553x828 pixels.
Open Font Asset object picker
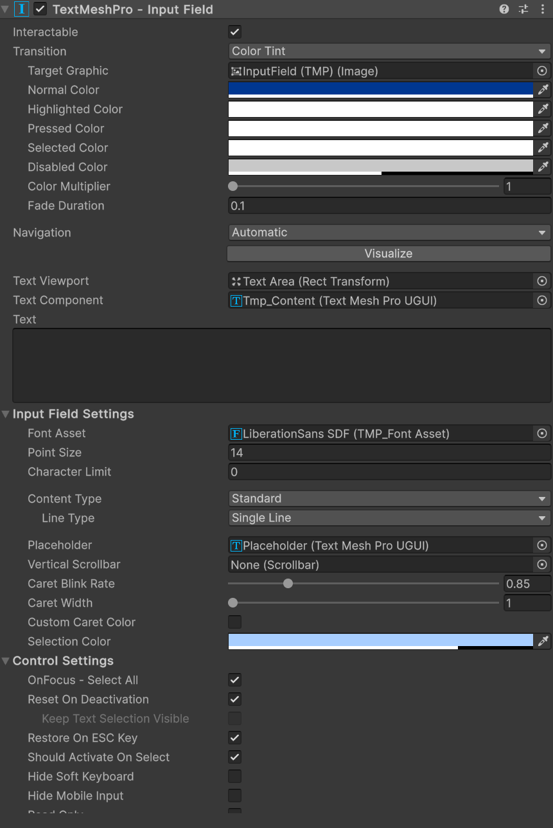pyautogui.click(x=542, y=433)
